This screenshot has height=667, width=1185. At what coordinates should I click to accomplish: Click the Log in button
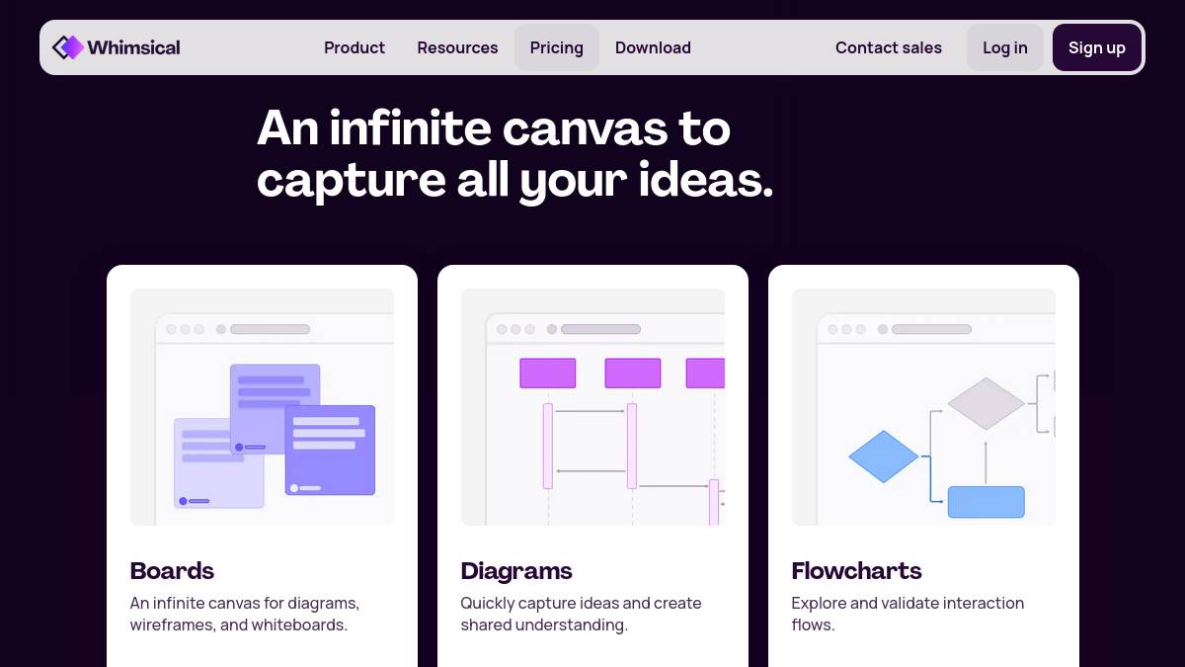pos(1005,47)
